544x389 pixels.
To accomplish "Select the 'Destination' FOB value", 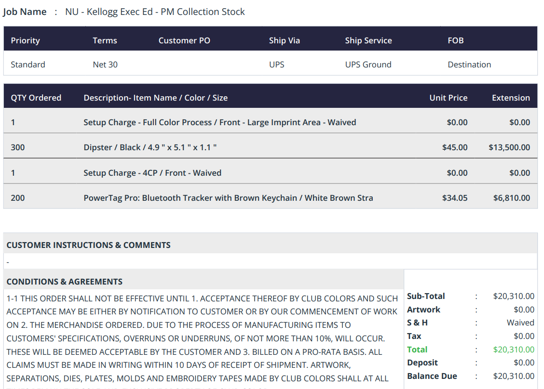I will [469, 65].
